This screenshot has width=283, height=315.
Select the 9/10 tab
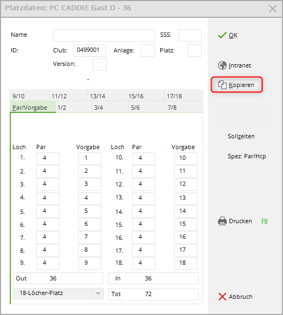pos(29,96)
